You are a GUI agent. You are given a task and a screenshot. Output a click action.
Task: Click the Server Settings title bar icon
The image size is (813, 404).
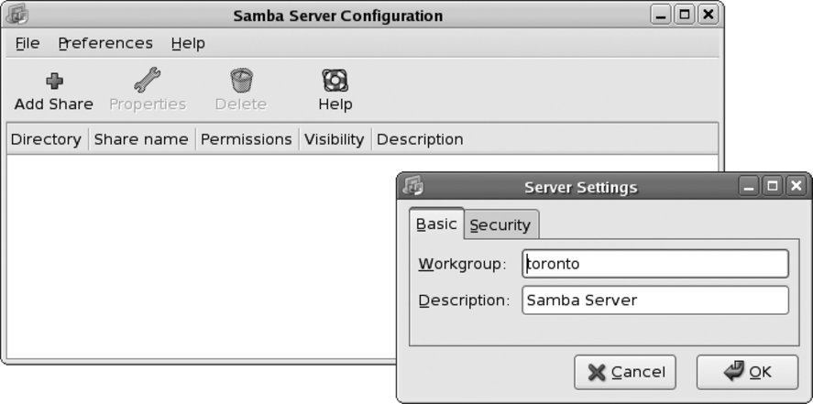pyautogui.click(x=414, y=187)
